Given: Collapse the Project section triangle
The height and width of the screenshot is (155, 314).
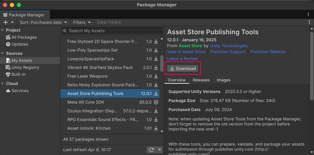Looking at the screenshot, I should [x=2, y=30].
